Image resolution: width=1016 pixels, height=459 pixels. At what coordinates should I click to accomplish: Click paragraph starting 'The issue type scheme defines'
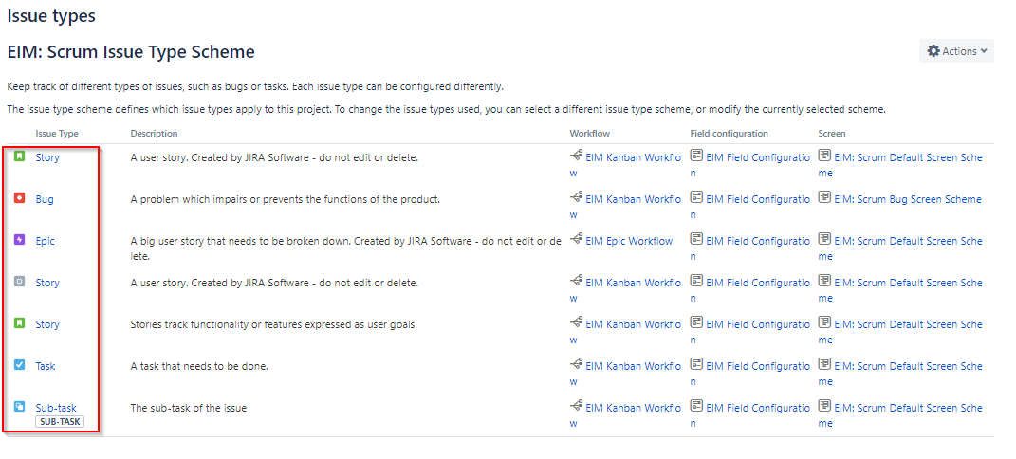click(x=446, y=109)
